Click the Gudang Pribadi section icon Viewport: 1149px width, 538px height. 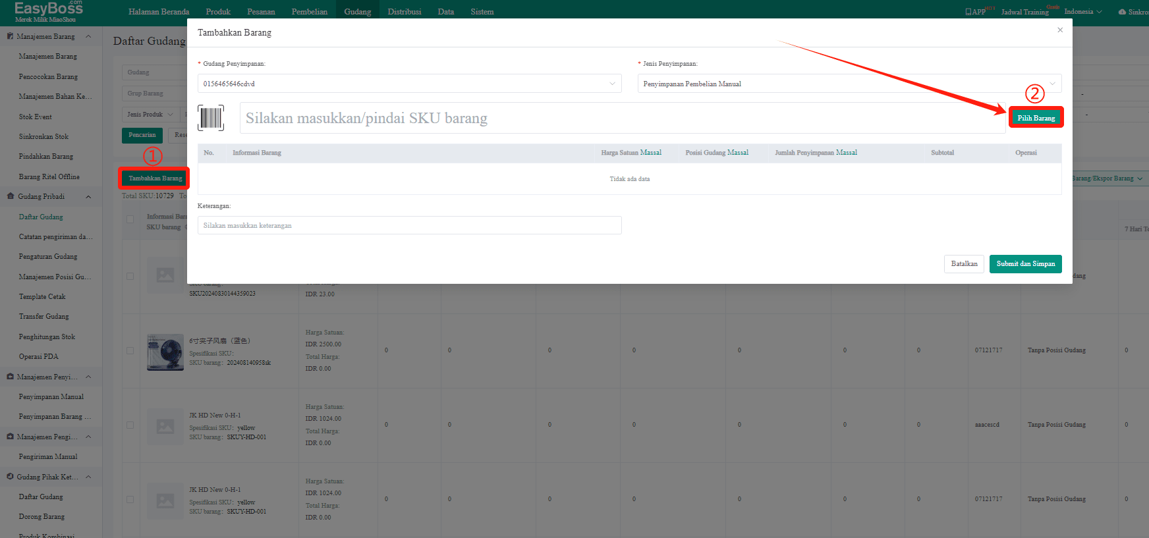[x=10, y=196]
